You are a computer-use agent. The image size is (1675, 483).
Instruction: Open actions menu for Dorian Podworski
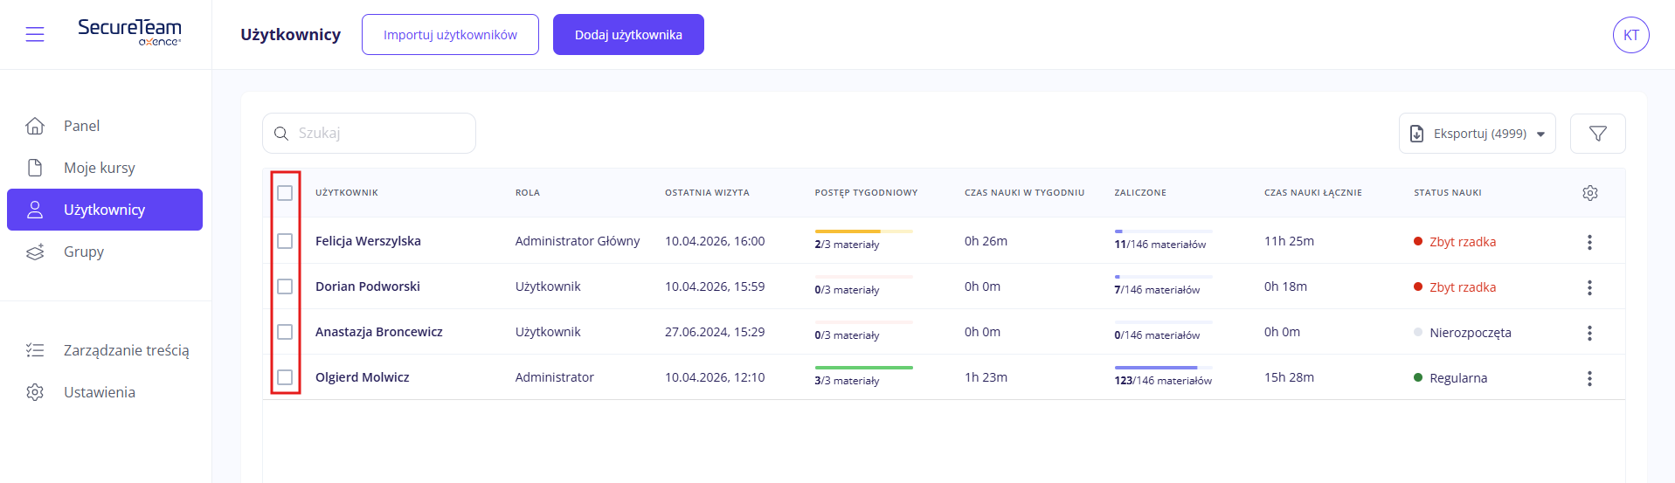(x=1588, y=287)
